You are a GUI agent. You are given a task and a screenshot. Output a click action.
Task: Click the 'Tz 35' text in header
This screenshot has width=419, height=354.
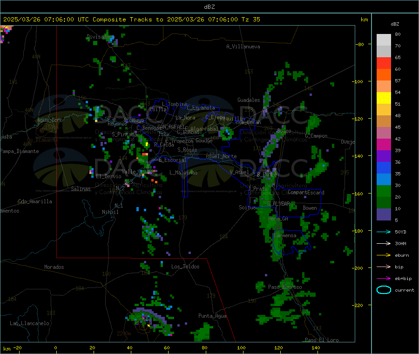pyautogui.click(x=250, y=20)
